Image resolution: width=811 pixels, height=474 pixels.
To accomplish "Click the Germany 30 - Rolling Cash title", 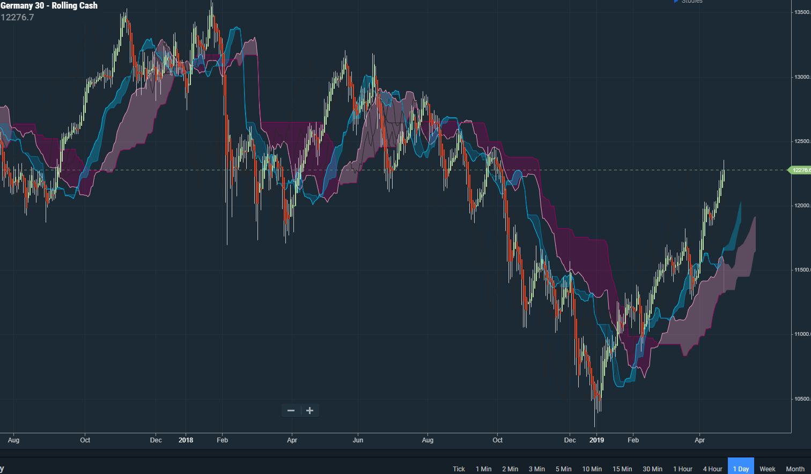I will [49, 5].
